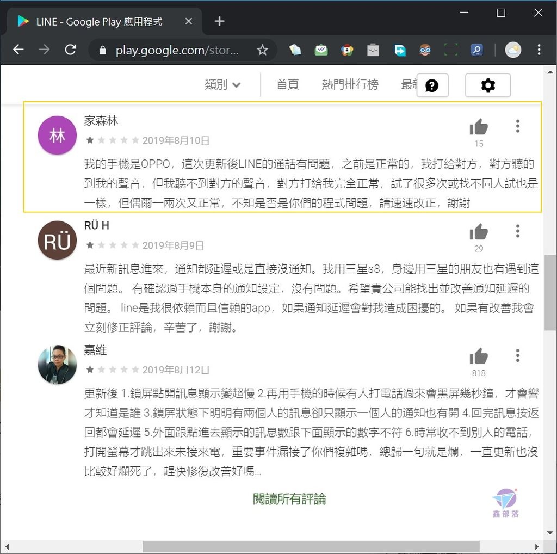The height and width of the screenshot is (554, 557).
Task: Open the colorful padlock extension icon
Action: click(x=347, y=50)
